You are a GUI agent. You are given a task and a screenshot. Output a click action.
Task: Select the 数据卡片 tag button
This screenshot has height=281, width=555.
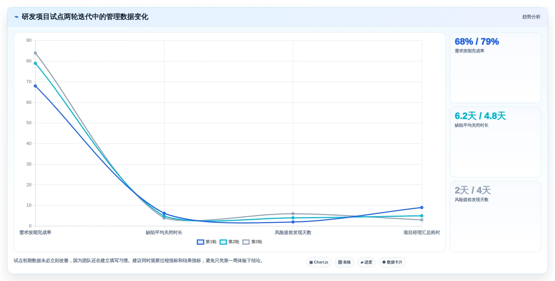[x=392, y=262]
